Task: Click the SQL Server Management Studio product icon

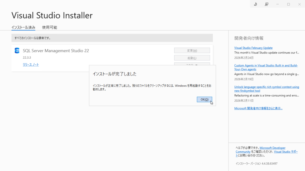Action: tap(17, 51)
